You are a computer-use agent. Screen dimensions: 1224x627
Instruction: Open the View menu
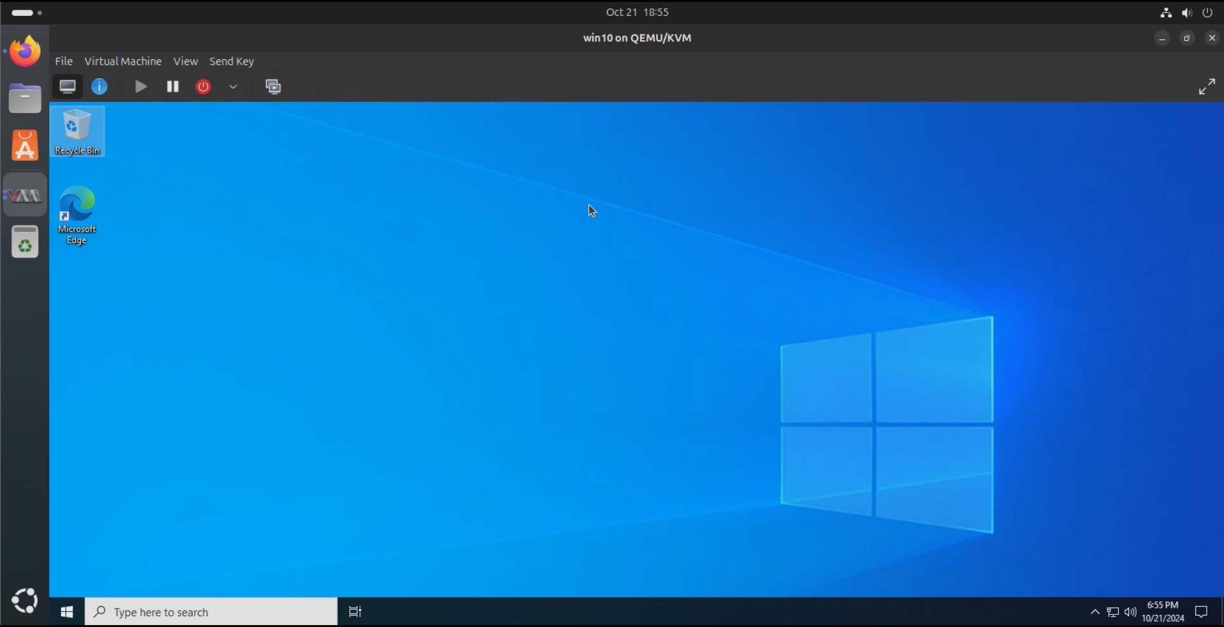pos(186,61)
